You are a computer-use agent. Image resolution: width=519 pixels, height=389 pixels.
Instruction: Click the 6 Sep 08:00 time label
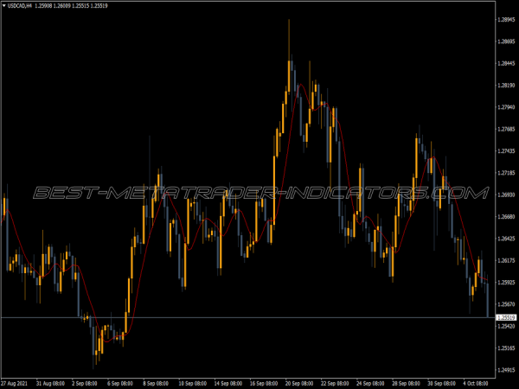(x=119, y=381)
